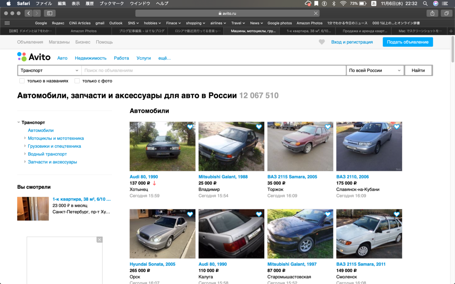Click 'ещё…' more categories link
Viewport: 455px width, 284px height.
pyautogui.click(x=165, y=58)
